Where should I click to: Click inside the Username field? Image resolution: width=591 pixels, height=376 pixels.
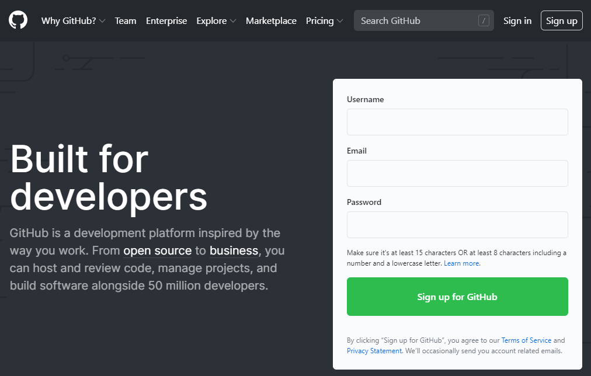[457, 122]
